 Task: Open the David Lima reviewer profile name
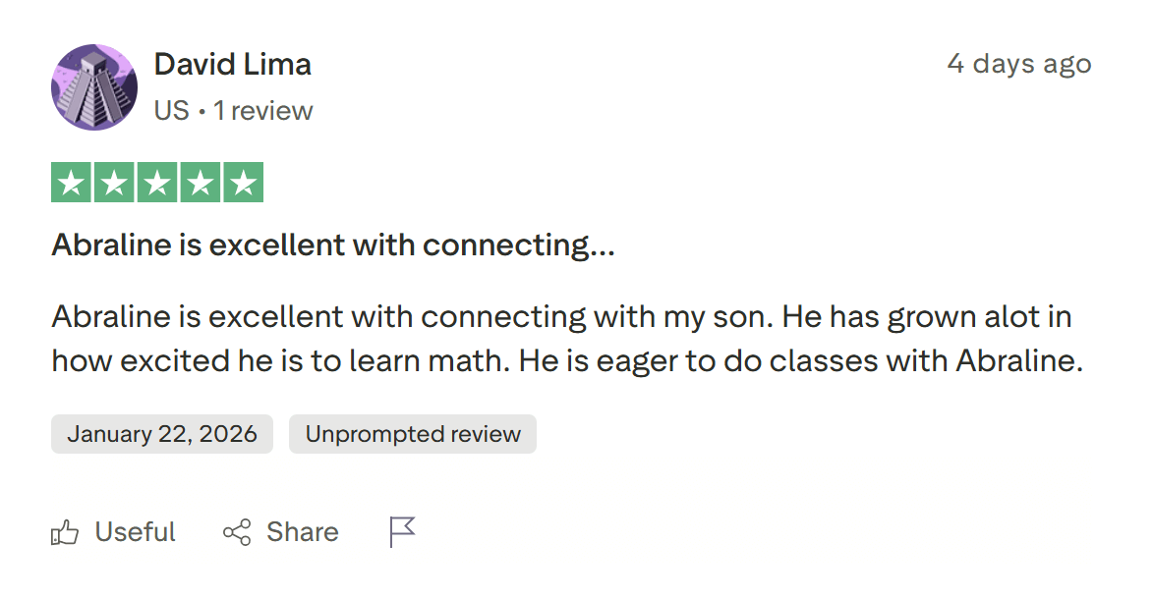233,65
